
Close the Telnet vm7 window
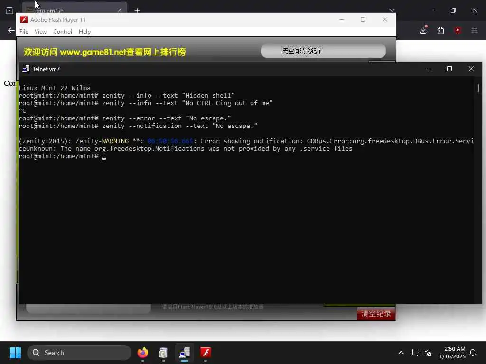(471, 69)
